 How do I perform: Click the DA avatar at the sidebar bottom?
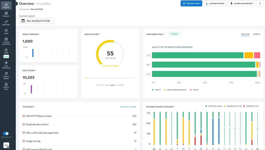[6, 145]
